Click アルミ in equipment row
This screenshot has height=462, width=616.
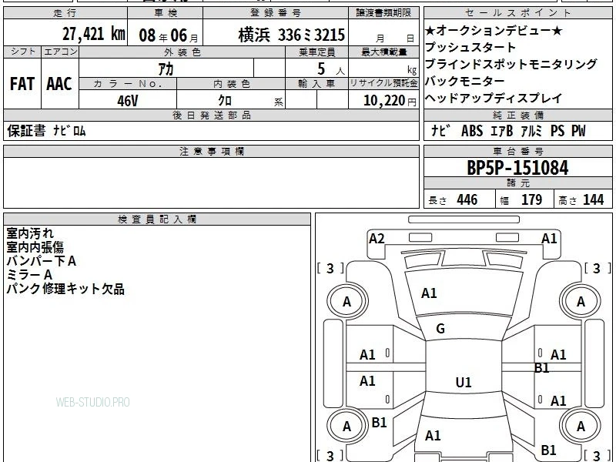pos(531,131)
